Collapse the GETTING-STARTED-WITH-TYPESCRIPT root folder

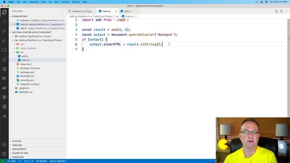pyautogui.click(x=32, y=32)
